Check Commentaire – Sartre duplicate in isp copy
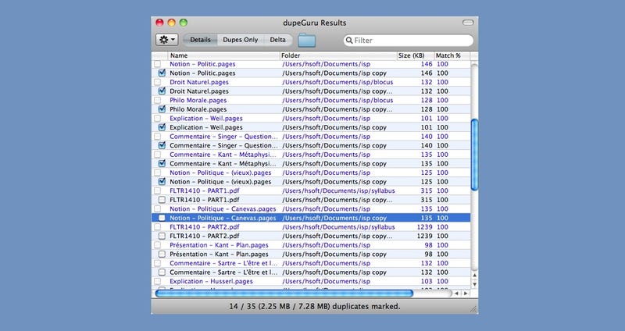 [x=162, y=272]
